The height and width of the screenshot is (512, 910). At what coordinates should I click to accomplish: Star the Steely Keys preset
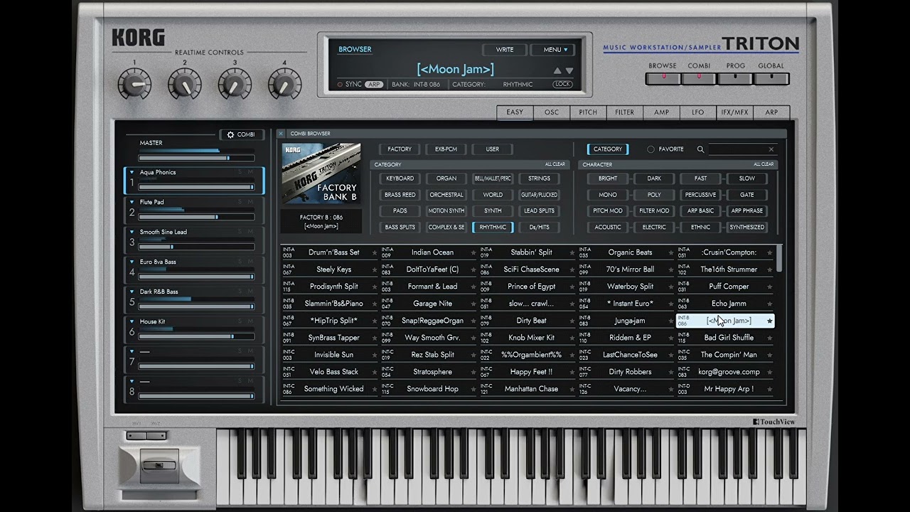coord(375,270)
